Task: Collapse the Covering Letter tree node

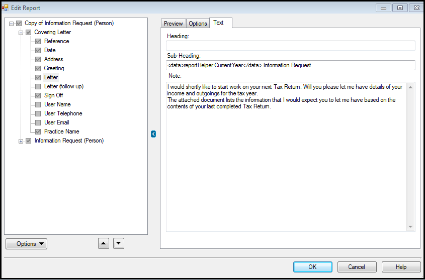Action: coord(21,33)
